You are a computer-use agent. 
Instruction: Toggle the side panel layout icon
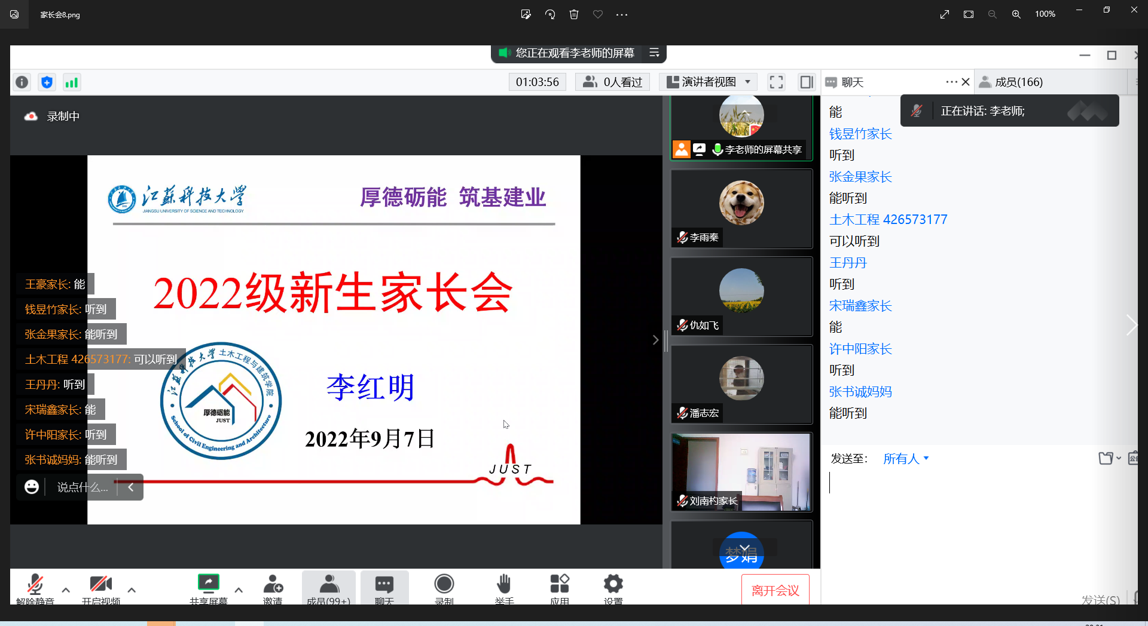coord(807,82)
